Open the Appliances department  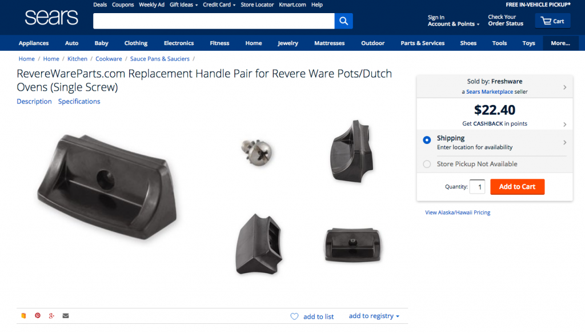(x=34, y=43)
